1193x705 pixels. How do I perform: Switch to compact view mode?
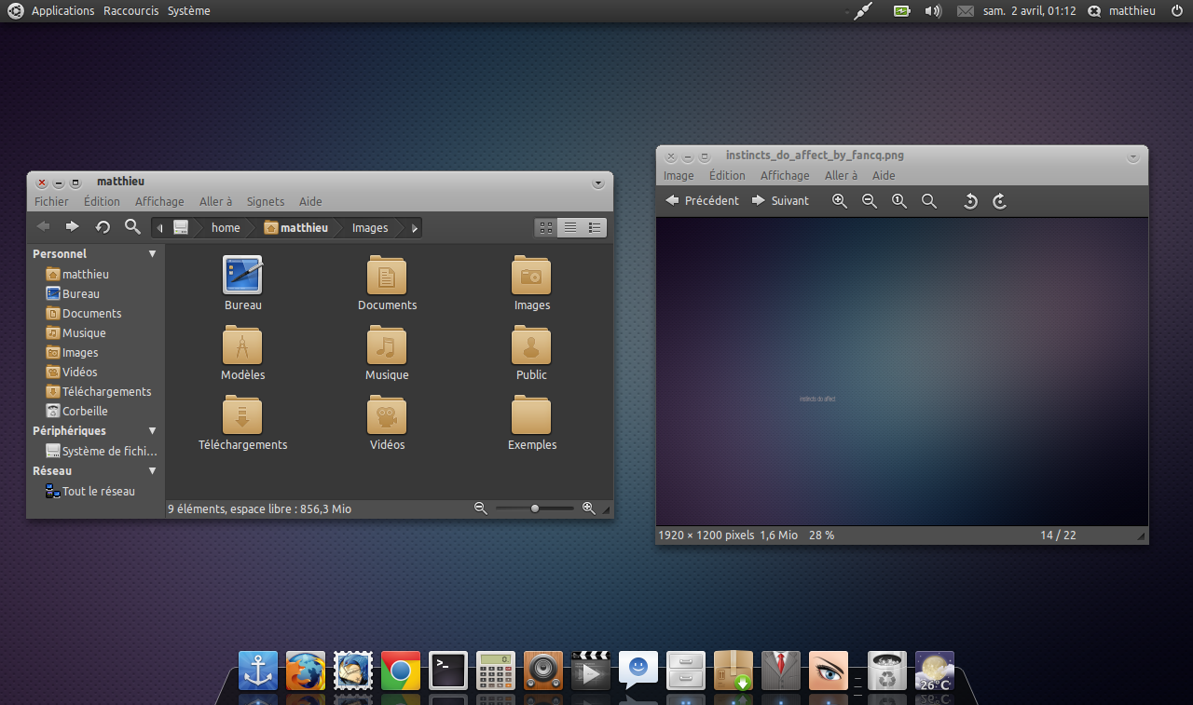tap(595, 227)
